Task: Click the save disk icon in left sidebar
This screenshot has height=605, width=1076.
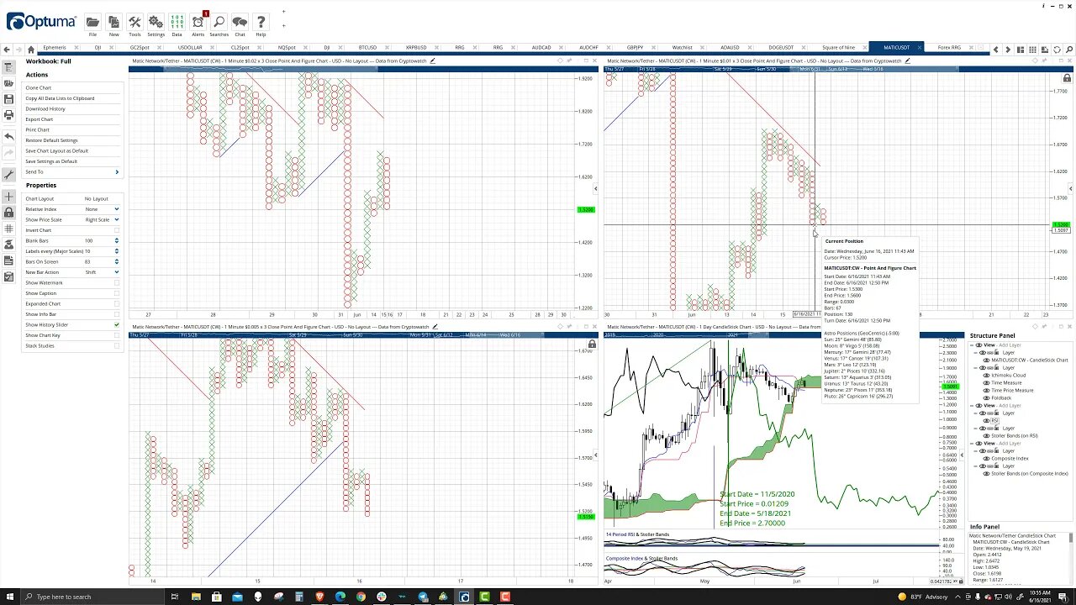Action: [8, 99]
